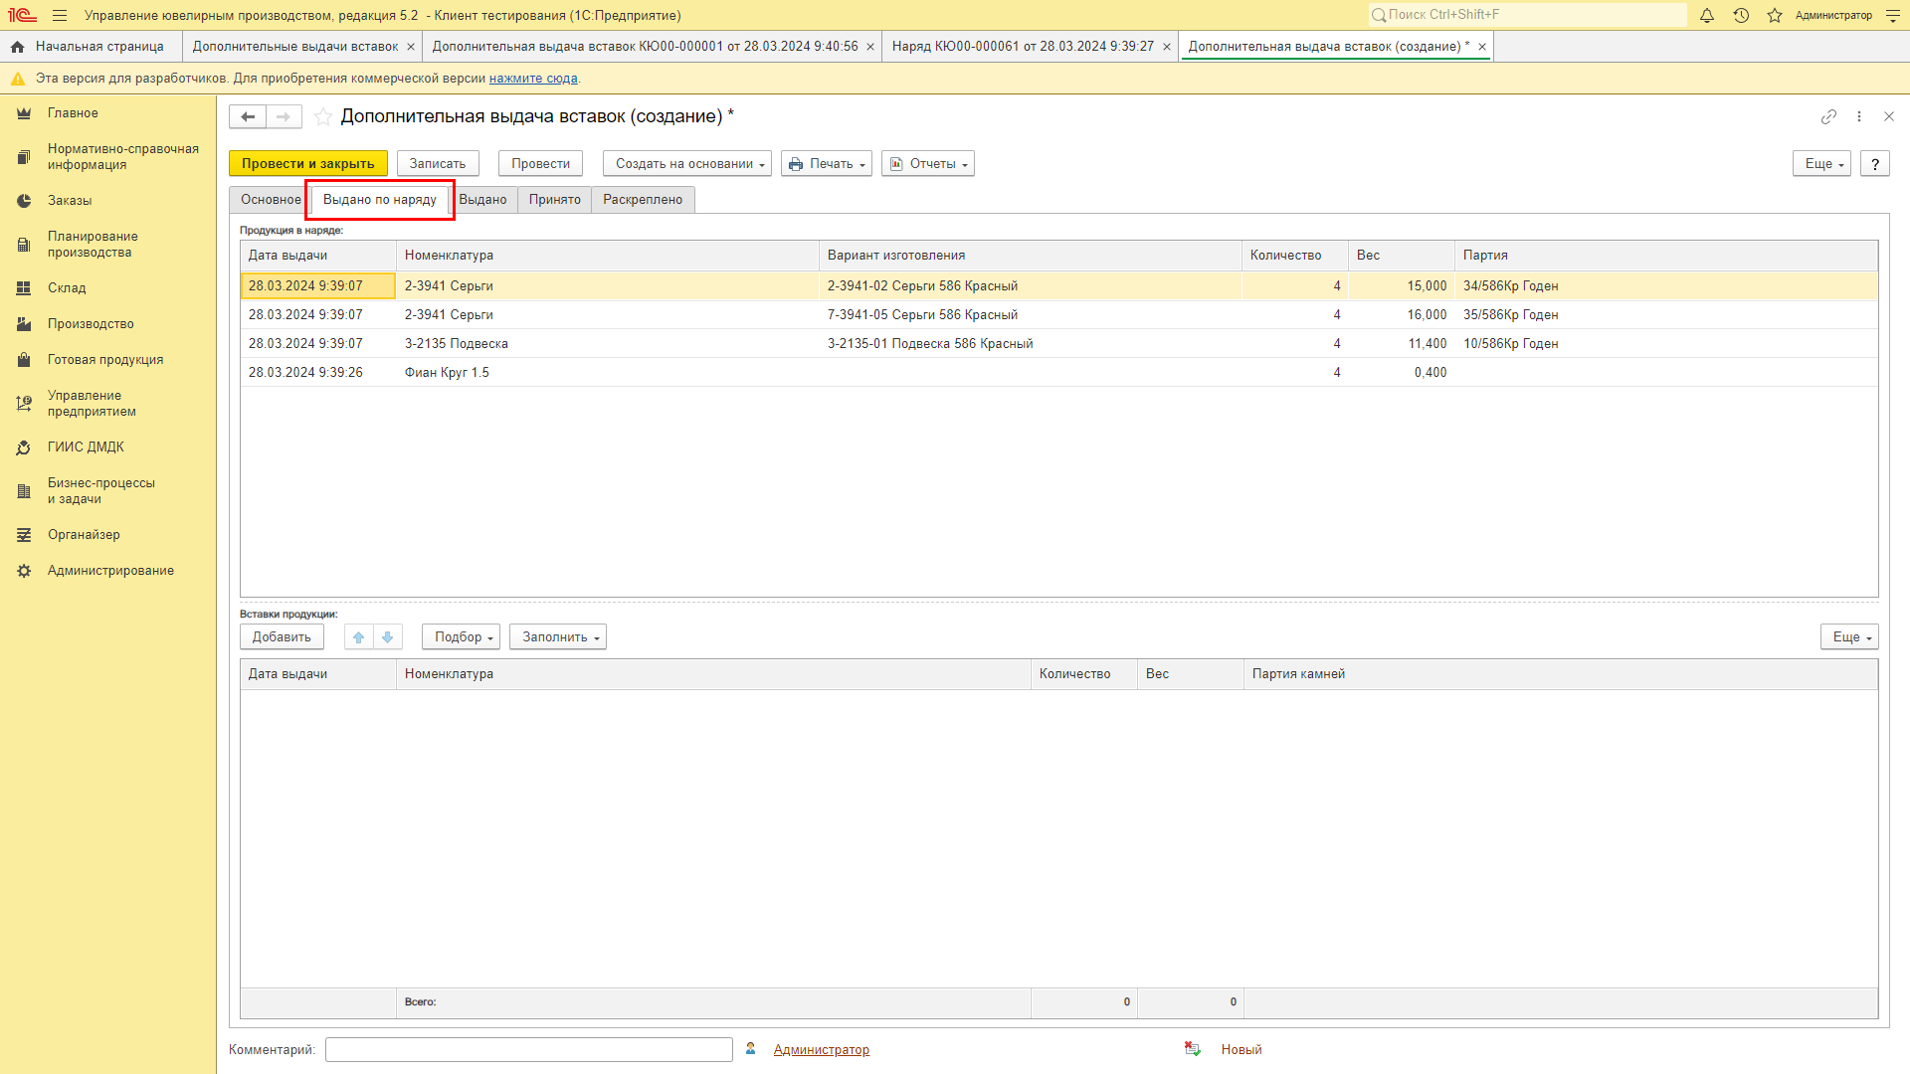This screenshot has height=1074, width=1910.
Task: Select row 7-3941-05 Серьги 586 Красный
Action: coord(1059,315)
